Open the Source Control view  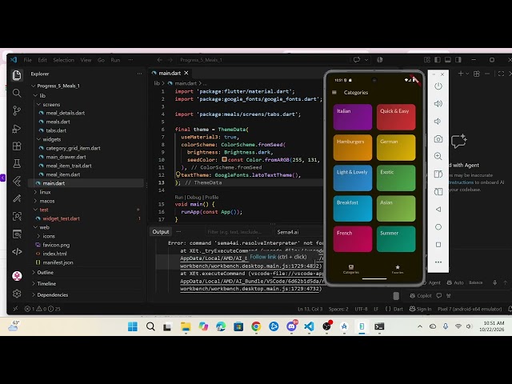pyautogui.click(x=17, y=110)
